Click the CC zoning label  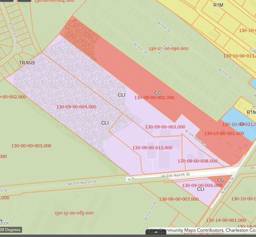tap(158, 93)
